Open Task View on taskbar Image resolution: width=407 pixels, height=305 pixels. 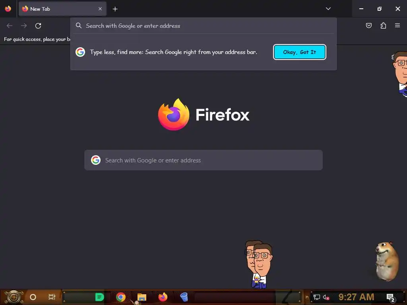[52, 297]
